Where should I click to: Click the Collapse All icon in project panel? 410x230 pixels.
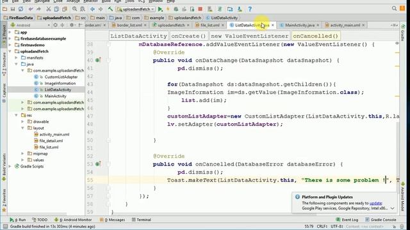pyautogui.click(x=62, y=25)
